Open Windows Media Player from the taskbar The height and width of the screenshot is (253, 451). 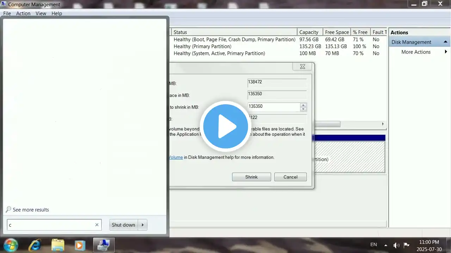point(80,245)
